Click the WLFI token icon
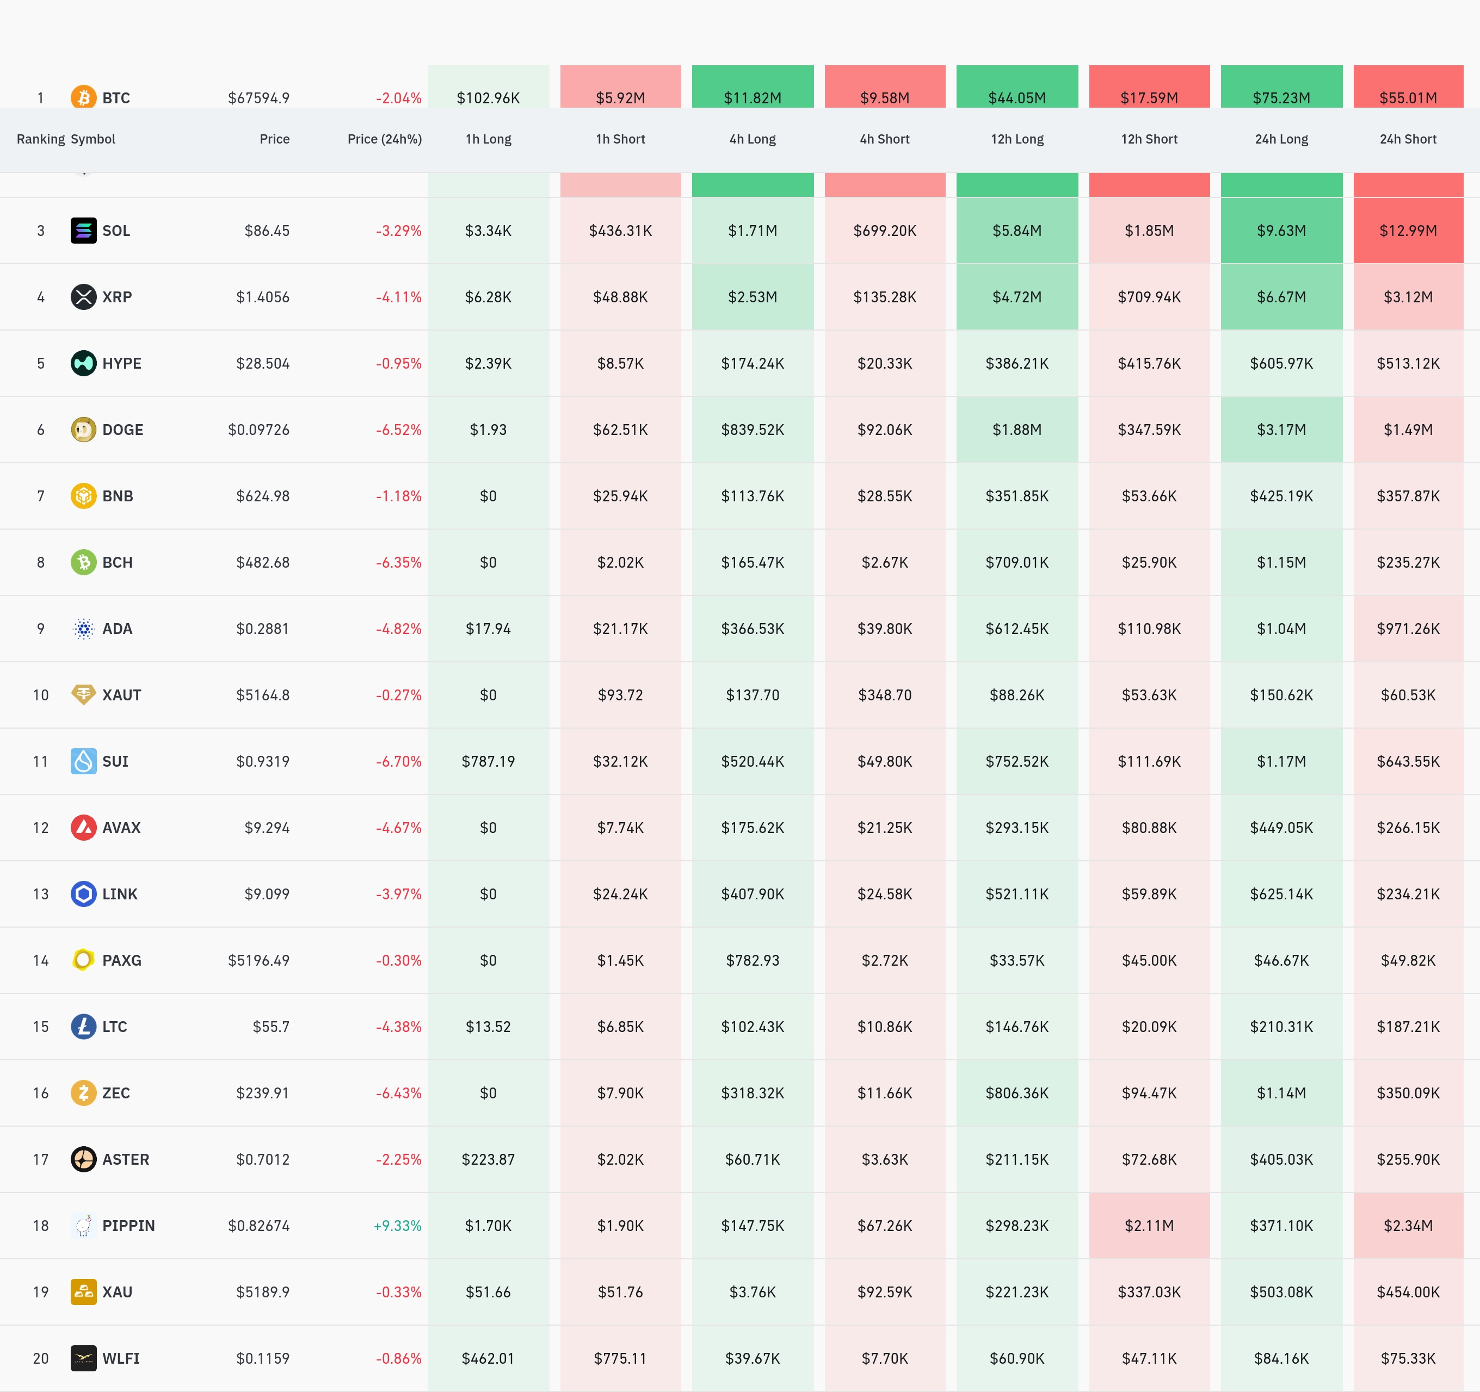This screenshot has width=1480, height=1392. click(83, 1358)
